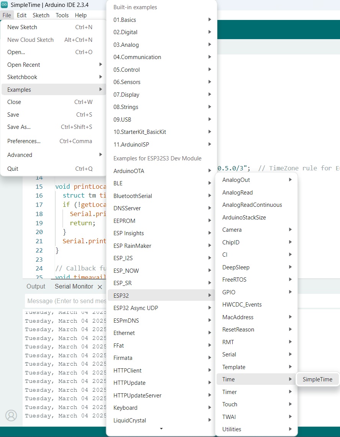Switch to the Serial Monitor tab
The width and height of the screenshot is (340, 437).
(x=74, y=287)
